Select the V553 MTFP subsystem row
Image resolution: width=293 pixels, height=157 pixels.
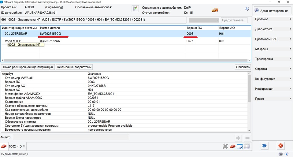[x=126, y=41]
